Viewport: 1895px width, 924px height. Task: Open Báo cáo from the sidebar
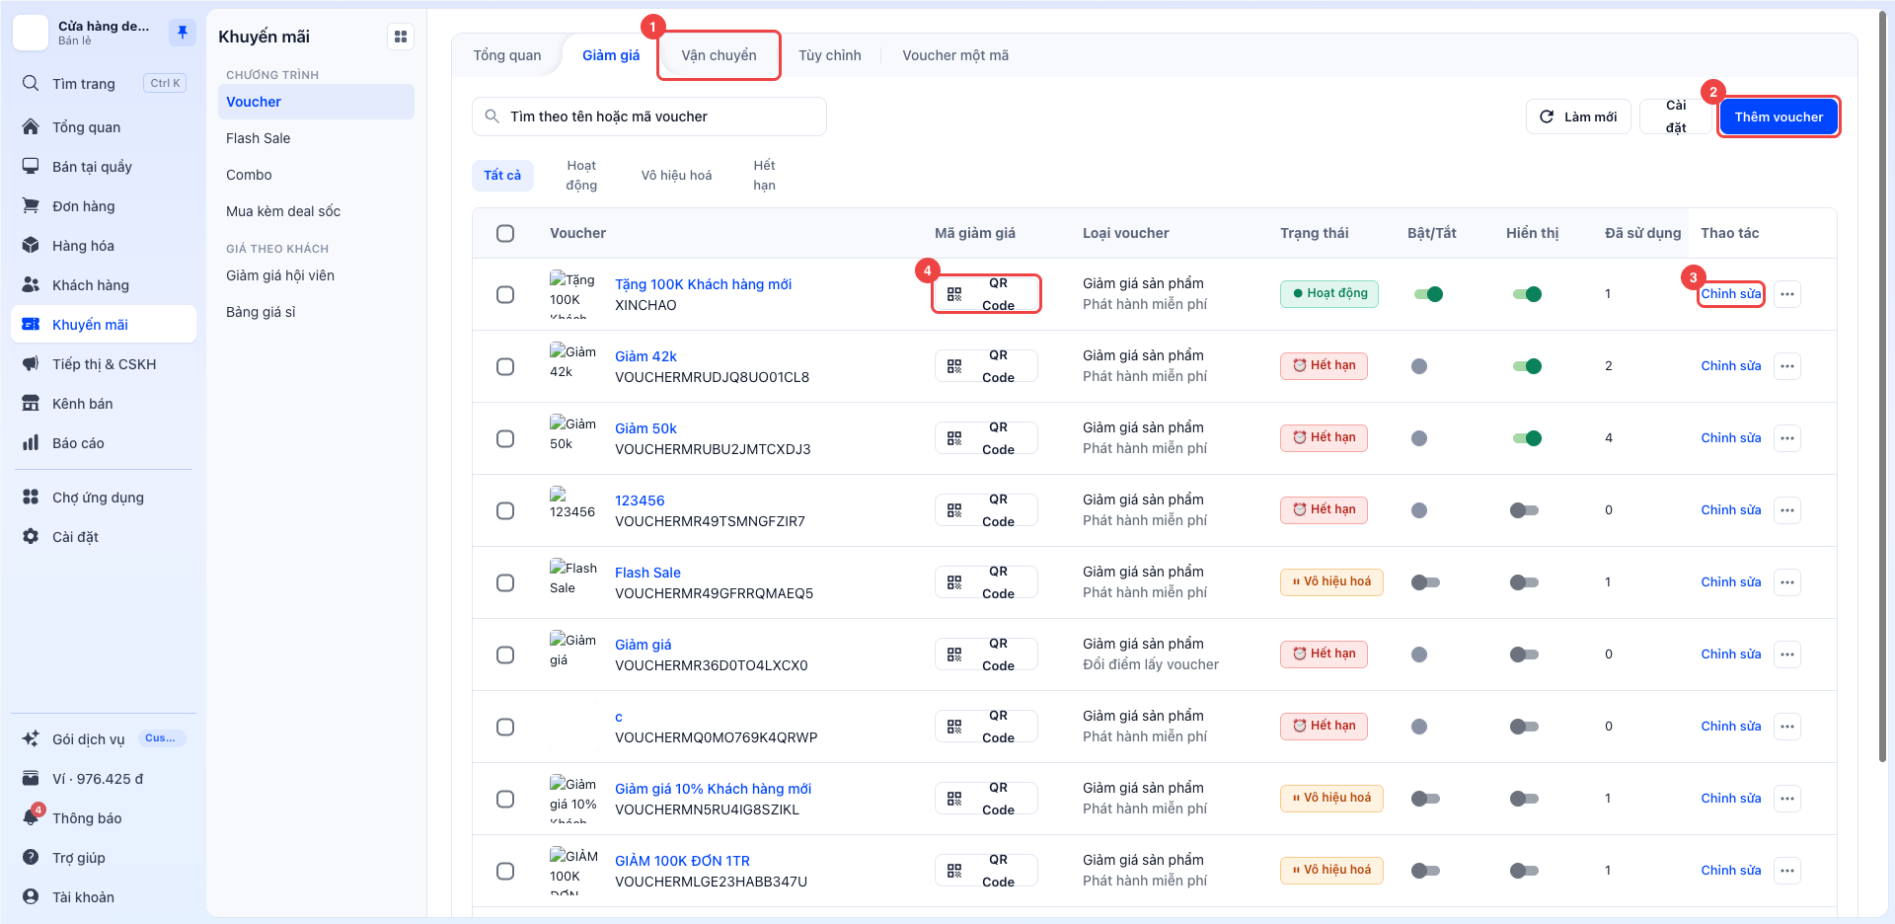pyautogui.click(x=104, y=443)
